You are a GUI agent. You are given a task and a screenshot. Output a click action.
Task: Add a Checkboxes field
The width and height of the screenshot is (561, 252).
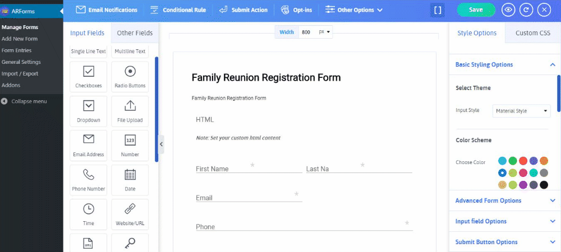click(x=89, y=76)
